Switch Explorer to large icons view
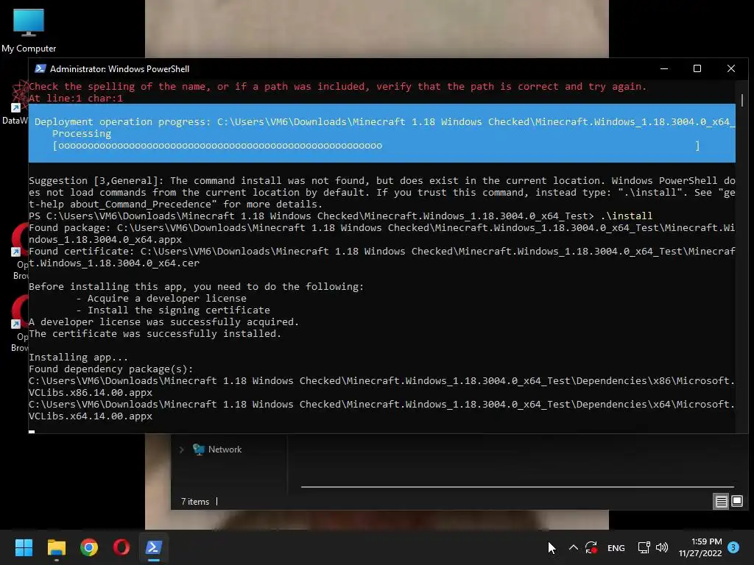 pyautogui.click(x=736, y=502)
